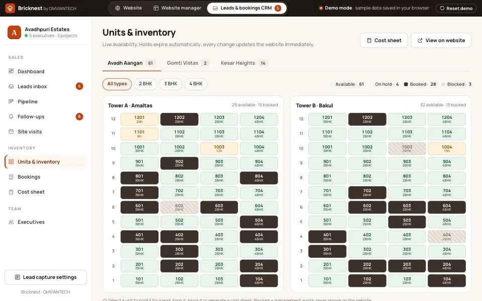Switch to Leads & bookings CRM tab
The height and width of the screenshot is (301, 482).
[x=247, y=8]
